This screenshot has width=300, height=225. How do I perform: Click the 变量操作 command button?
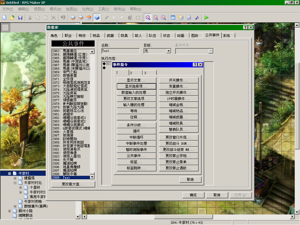click(178, 86)
